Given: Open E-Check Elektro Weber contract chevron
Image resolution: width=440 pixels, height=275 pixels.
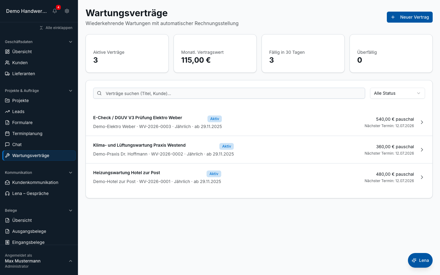Looking at the screenshot, I should pyautogui.click(x=422, y=122).
